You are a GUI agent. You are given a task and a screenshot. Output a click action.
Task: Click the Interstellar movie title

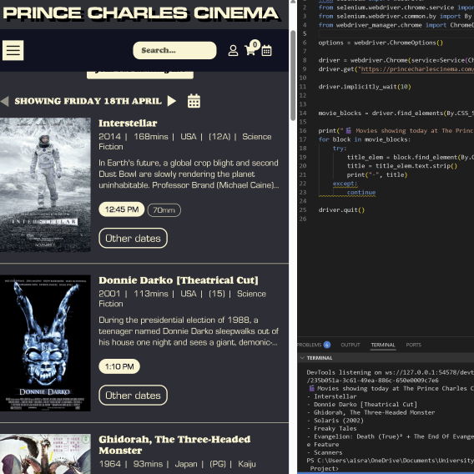click(128, 124)
